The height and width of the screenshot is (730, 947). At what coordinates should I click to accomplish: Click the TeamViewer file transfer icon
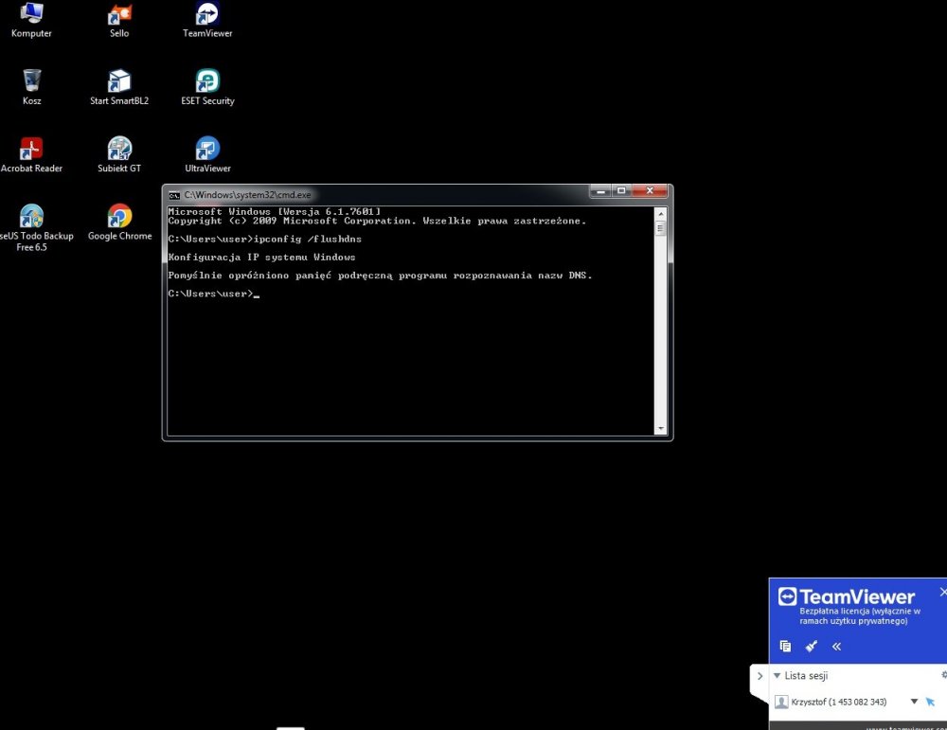click(785, 647)
